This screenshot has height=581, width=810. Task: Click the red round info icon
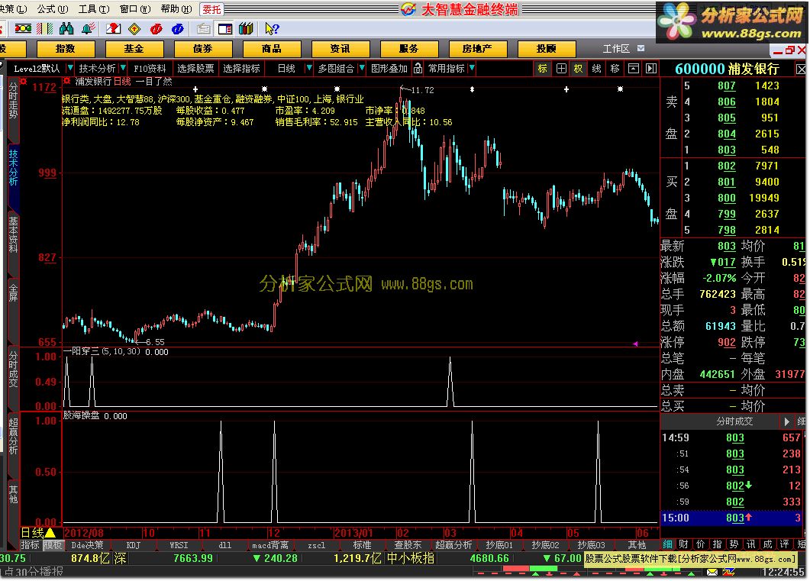156,29
